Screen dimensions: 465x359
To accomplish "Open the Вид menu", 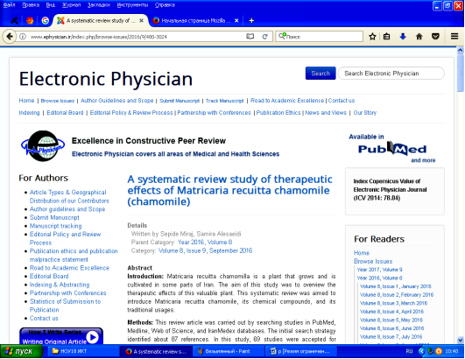I will click(x=51, y=4).
